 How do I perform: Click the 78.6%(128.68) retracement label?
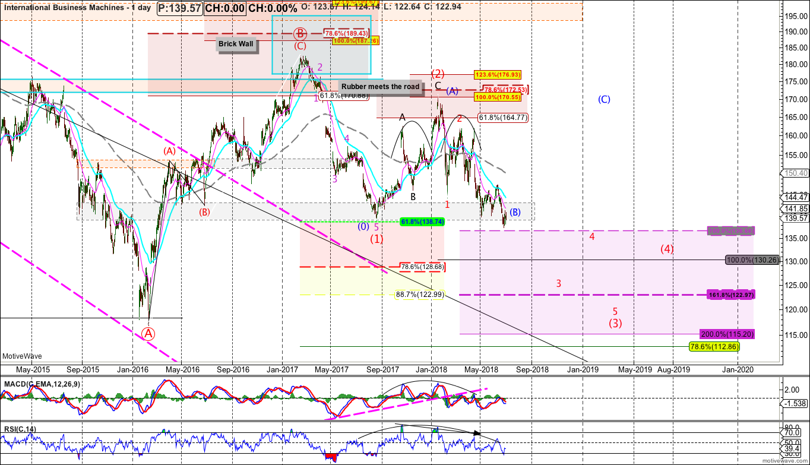(x=422, y=267)
